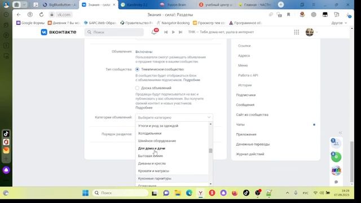
Task: Choose Для дома и дачи category
Action: (x=172, y=148)
